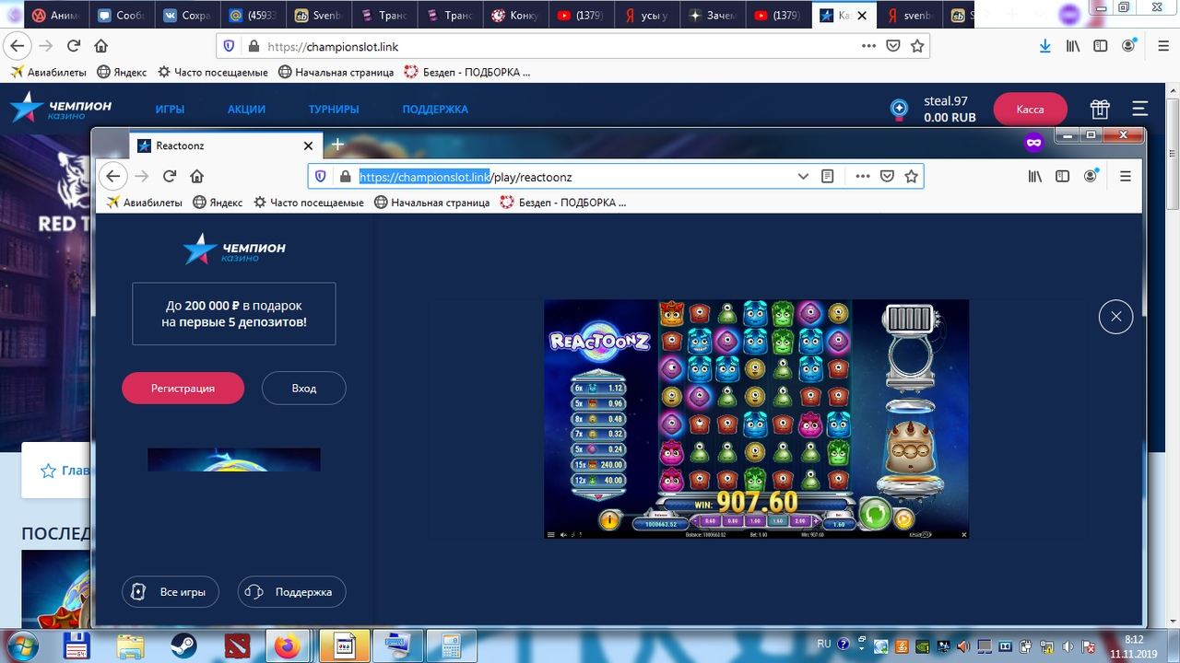The height and width of the screenshot is (663, 1180).
Task: Click the gift box icon in casino header
Action: tap(1100, 109)
